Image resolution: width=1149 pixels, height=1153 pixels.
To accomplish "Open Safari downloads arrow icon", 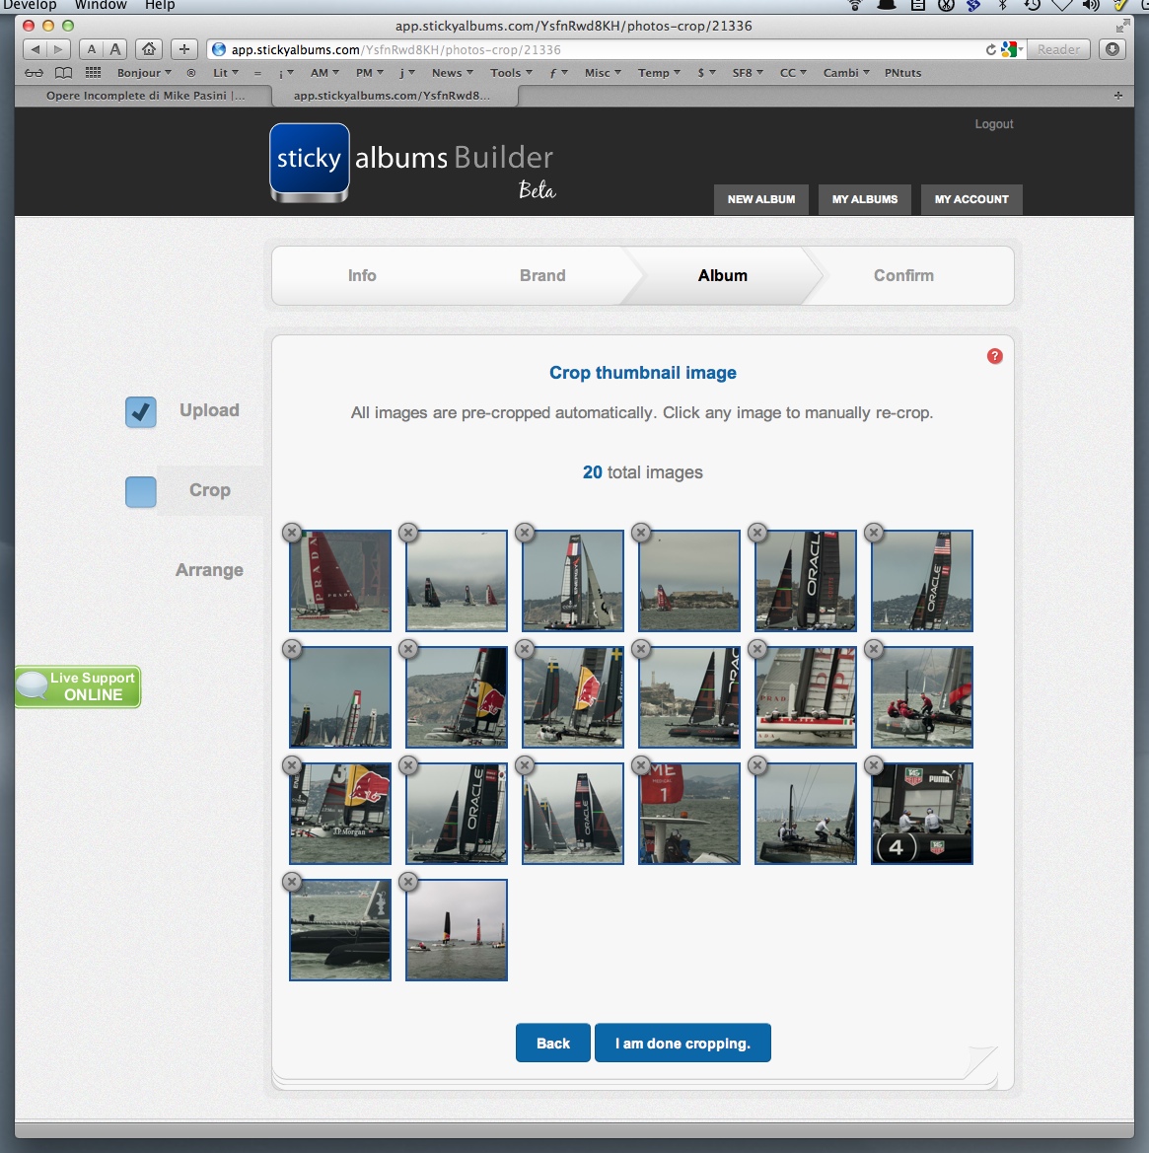I will 1113,49.
